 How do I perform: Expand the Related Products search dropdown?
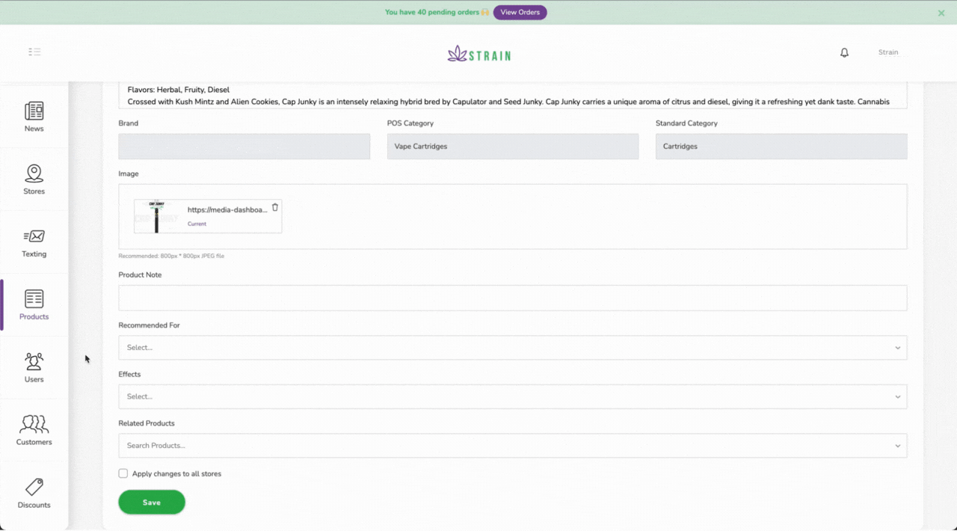pyautogui.click(x=512, y=446)
